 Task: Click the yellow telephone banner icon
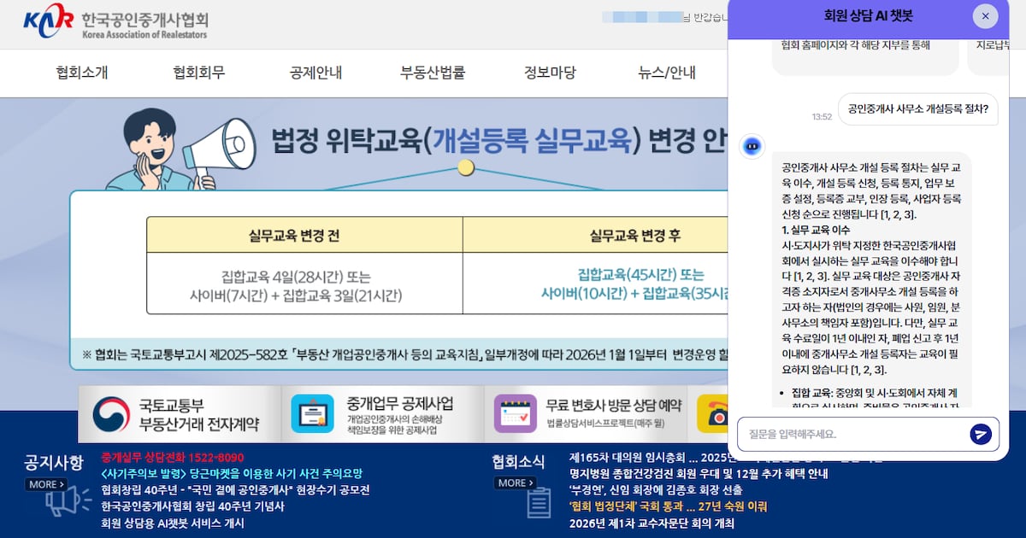point(712,413)
